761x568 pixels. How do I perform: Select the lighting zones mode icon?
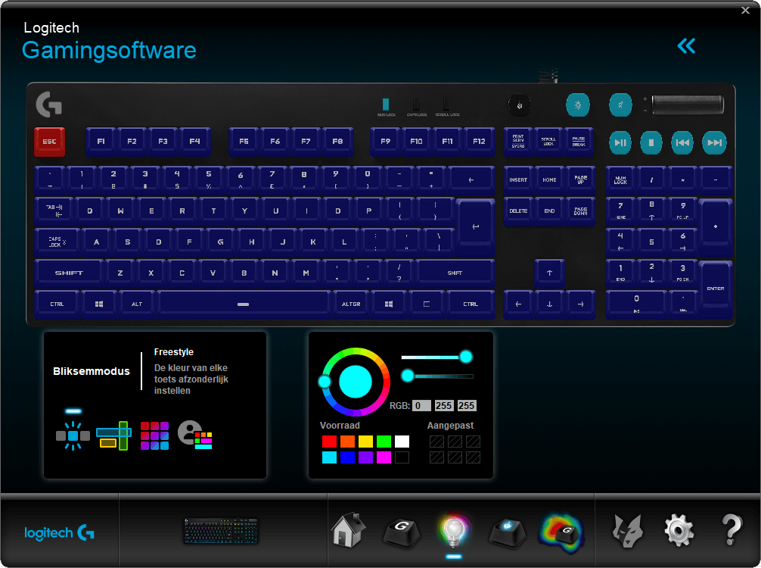(x=114, y=435)
